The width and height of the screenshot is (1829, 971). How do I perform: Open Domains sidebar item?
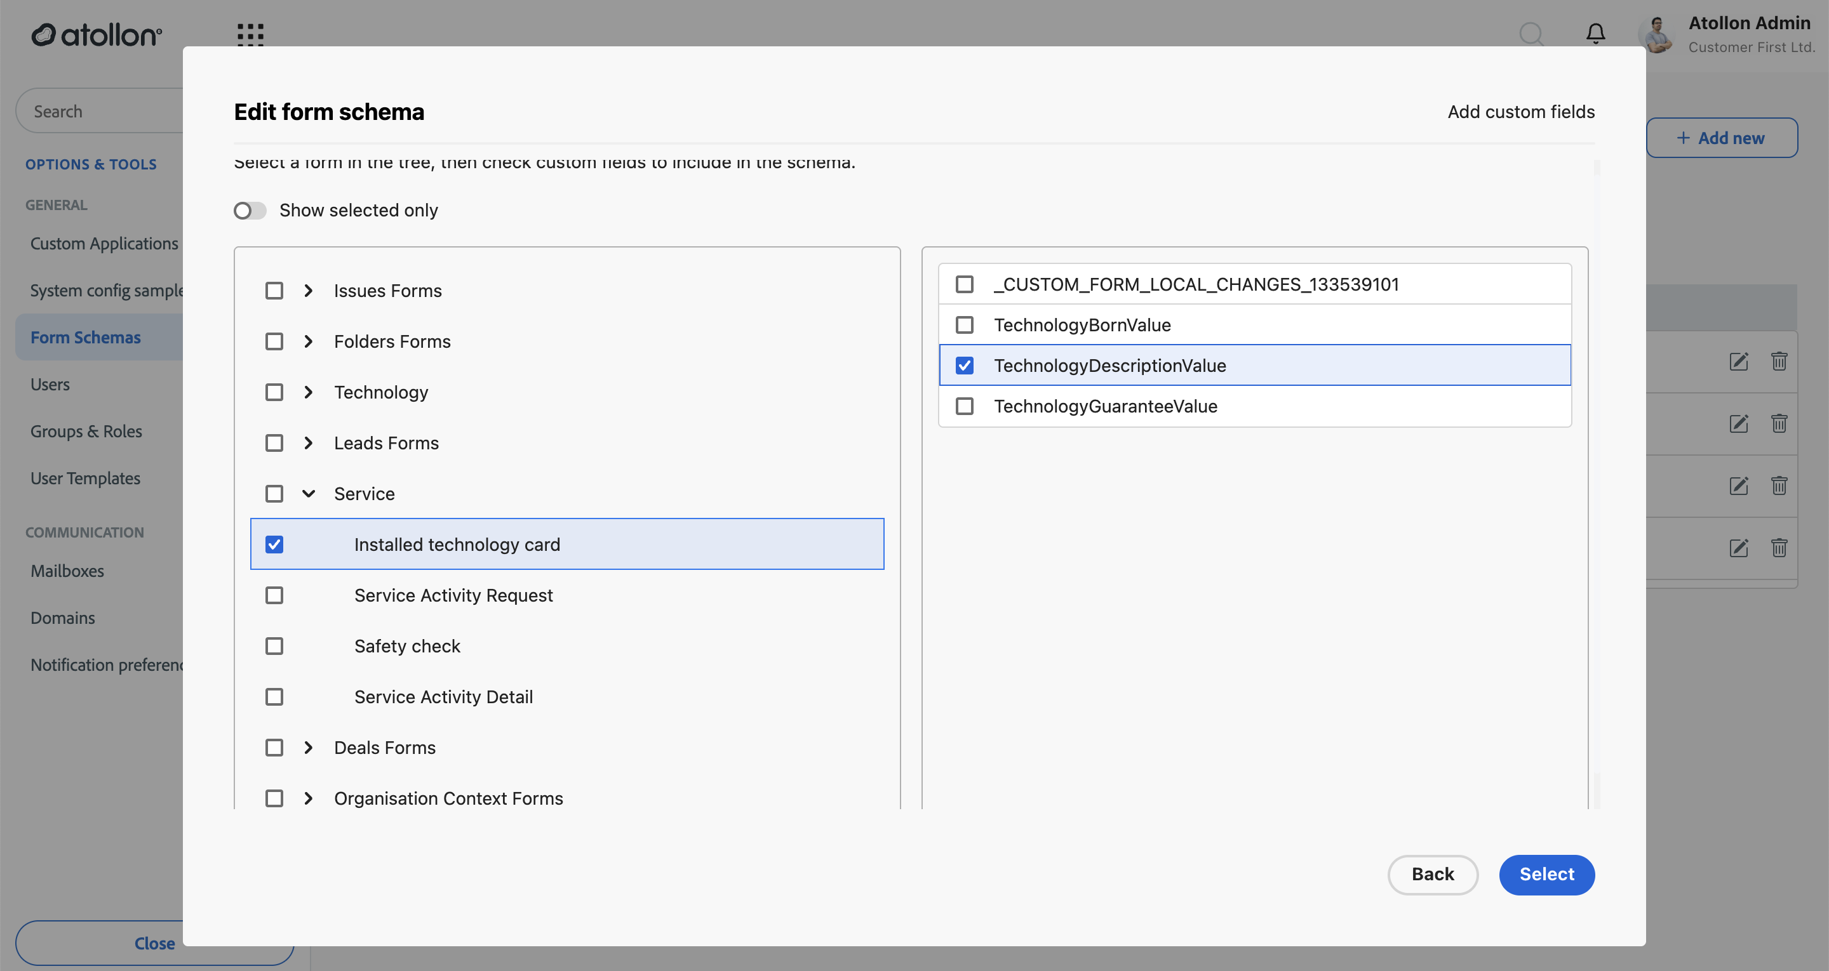click(62, 618)
